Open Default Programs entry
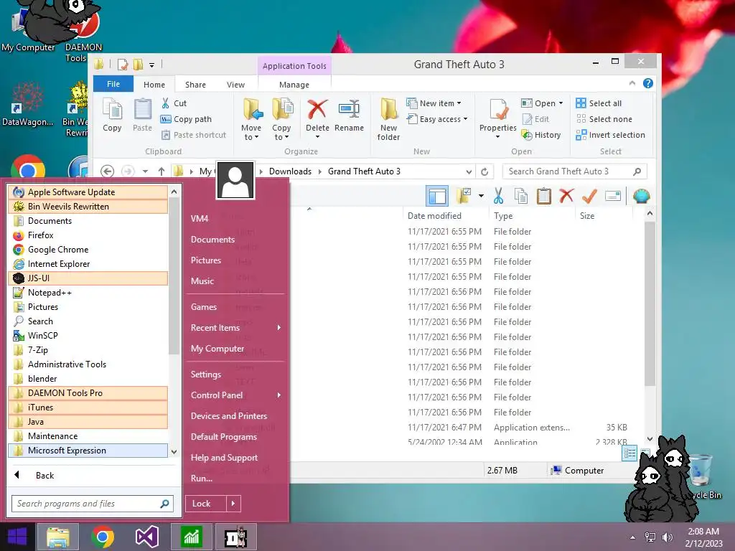This screenshot has height=551, width=735. pos(224,437)
